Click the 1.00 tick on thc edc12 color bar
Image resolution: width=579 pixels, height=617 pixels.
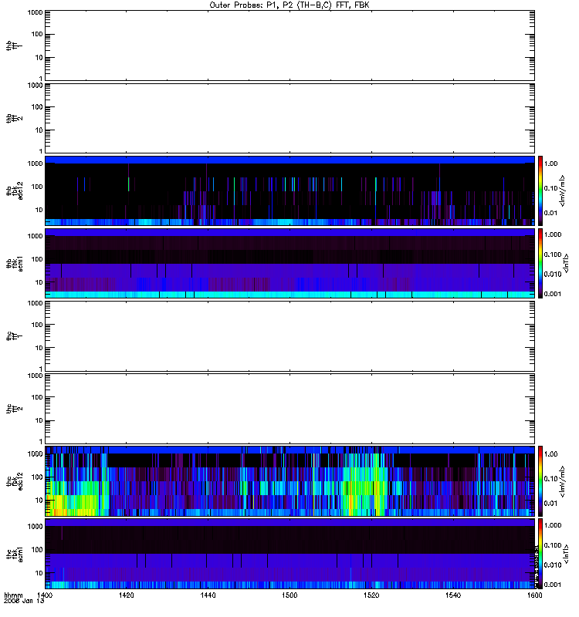click(x=551, y=454)
